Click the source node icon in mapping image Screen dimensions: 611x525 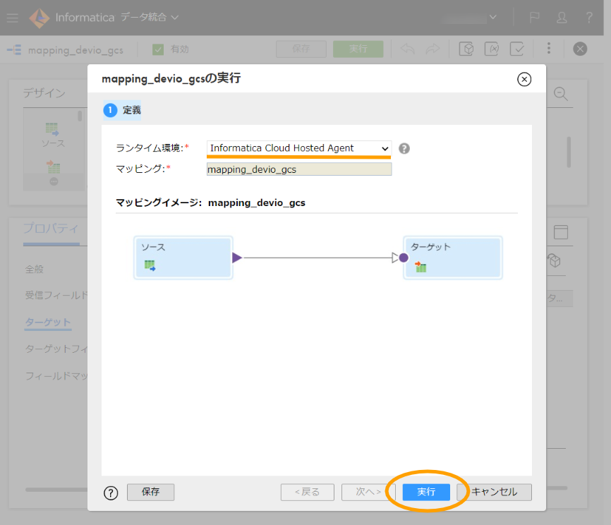150,266
